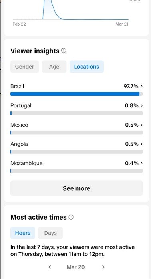Expand Portugal location chevron
Screen dimensions: 151x279
[x=141, y=105]
